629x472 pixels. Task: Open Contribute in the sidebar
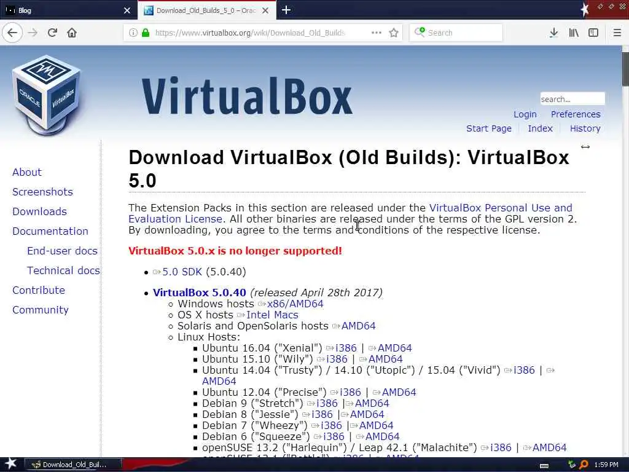(39, 290)
